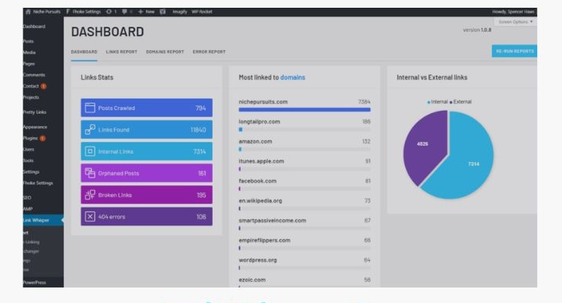Open Imagify in the admin bar

179,12
